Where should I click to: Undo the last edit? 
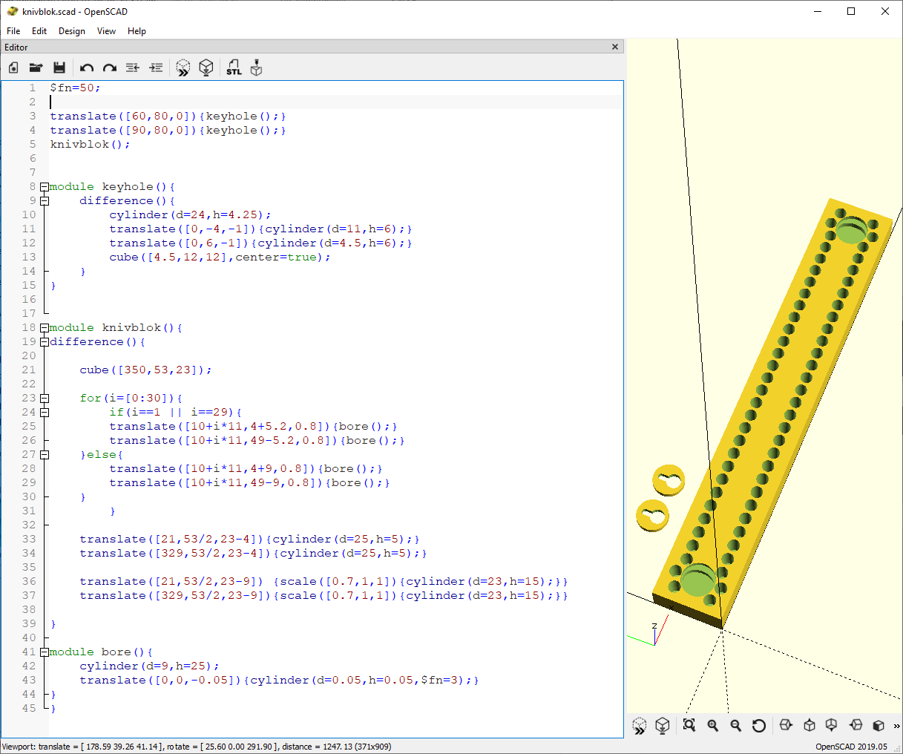tap(87, 68)
